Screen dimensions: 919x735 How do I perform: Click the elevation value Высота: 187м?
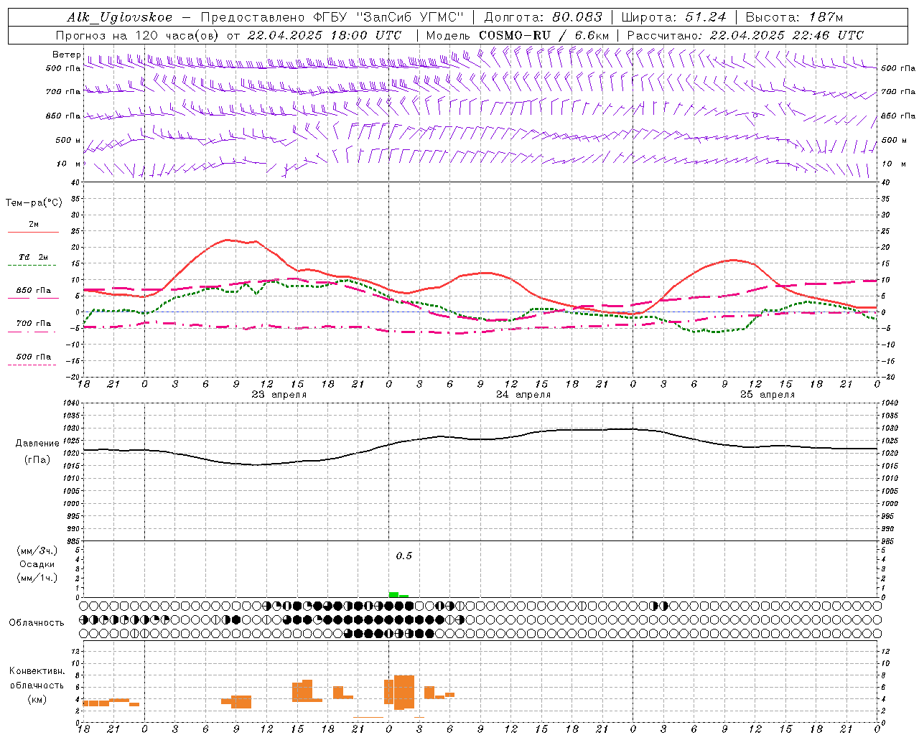[794, 17]
